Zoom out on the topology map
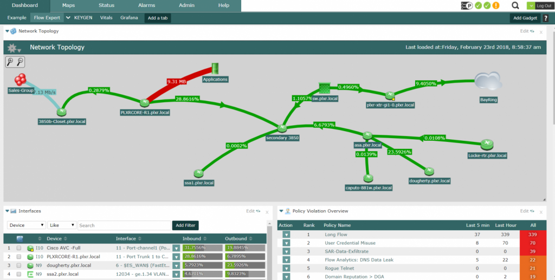Image resolution: width=555 pixels, height=280 pixels. click(20, 62)
